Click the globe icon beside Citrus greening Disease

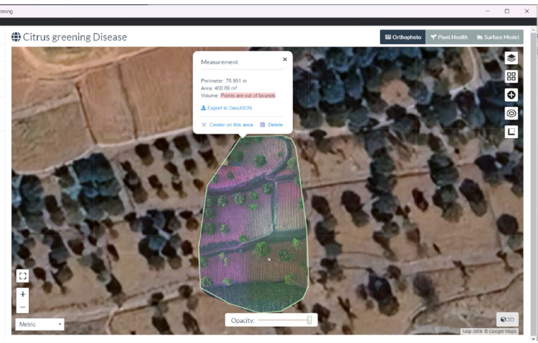click(x=16, y=37)
